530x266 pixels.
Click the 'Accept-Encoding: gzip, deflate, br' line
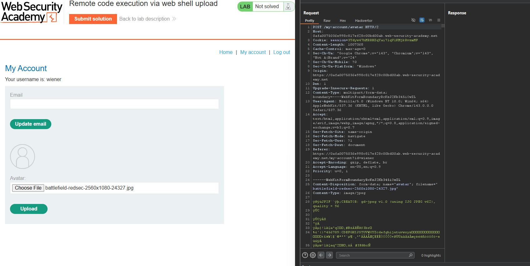350,162
